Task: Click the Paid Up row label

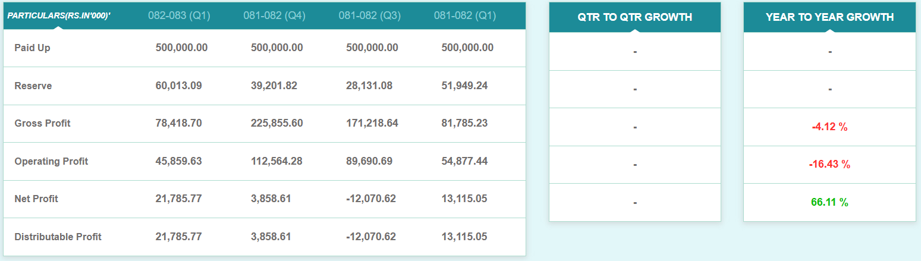Action: pyautogui.click(x=32, y=48)
